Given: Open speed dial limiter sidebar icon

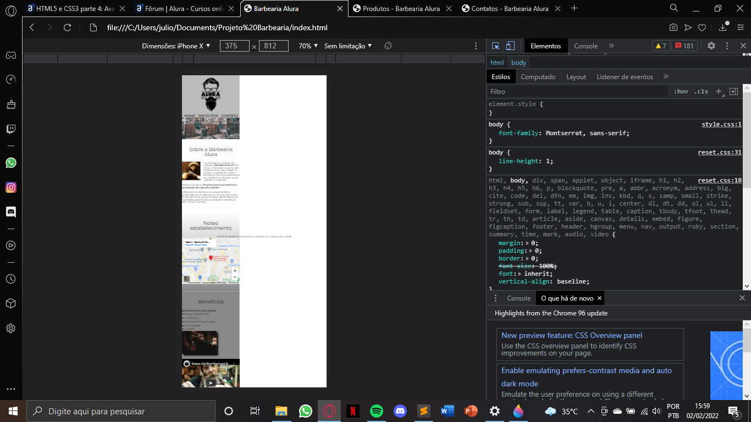Looking at the screenshot, I should click(x=10, y=80).
